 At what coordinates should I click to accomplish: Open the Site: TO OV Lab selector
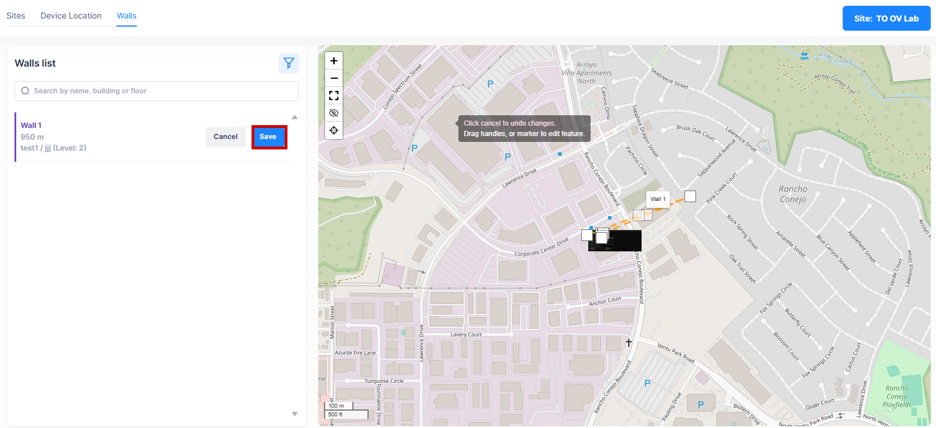tap(886, 19)
